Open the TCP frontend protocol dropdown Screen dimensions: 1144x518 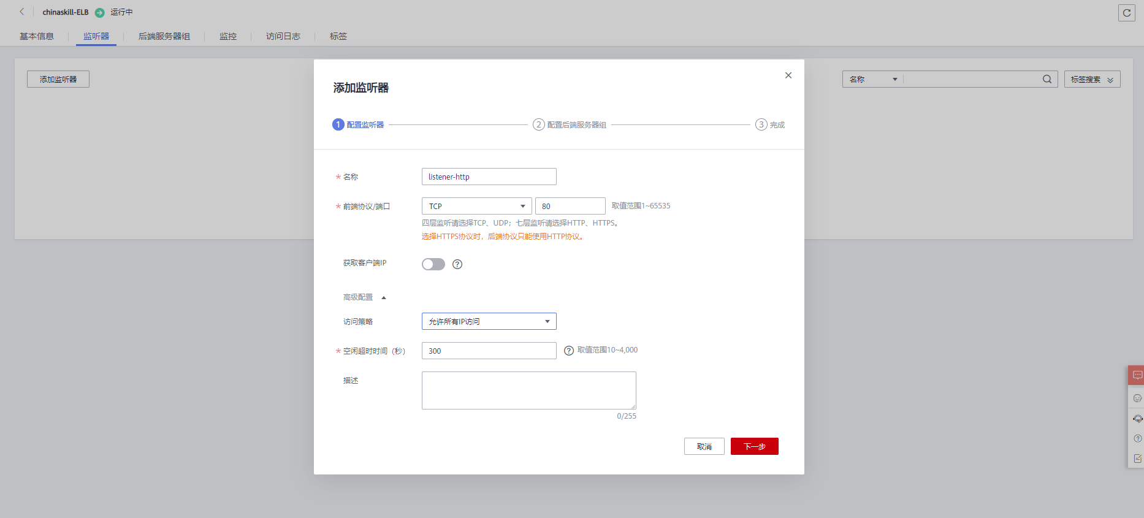[x=477, y=206]
